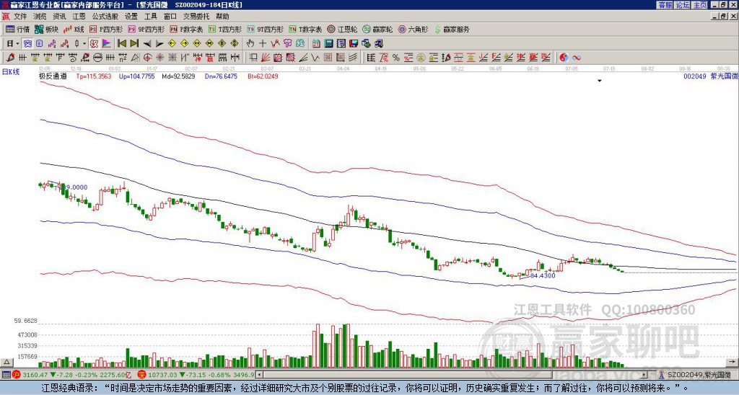
Task: Click the 极反通道 indicator label
Action: pyautogui.click(x=52, y=76)
